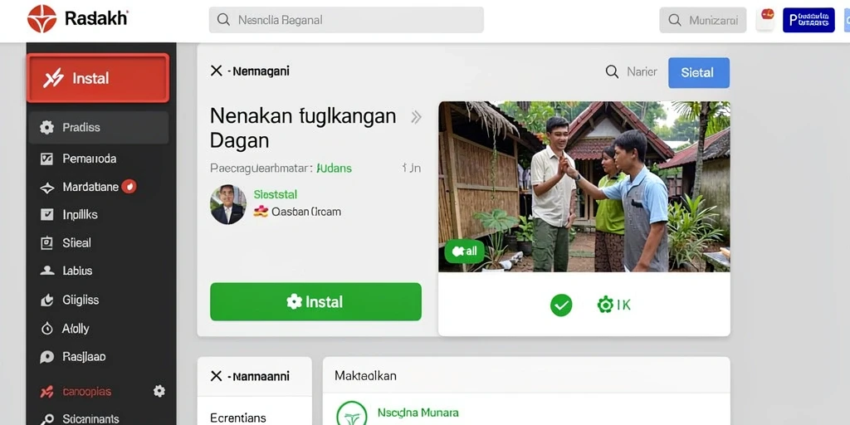This screenshot has width=850, height=425.
Task: Click the red notification badge on Mardatiane
Action: point(129,187)
